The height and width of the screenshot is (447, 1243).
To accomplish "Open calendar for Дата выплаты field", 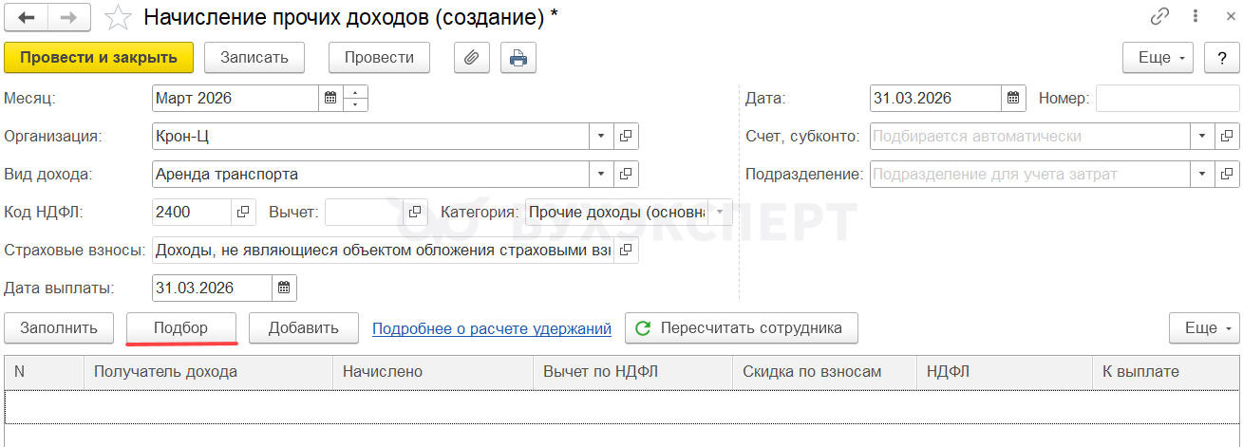I will (x=285, y=288).
